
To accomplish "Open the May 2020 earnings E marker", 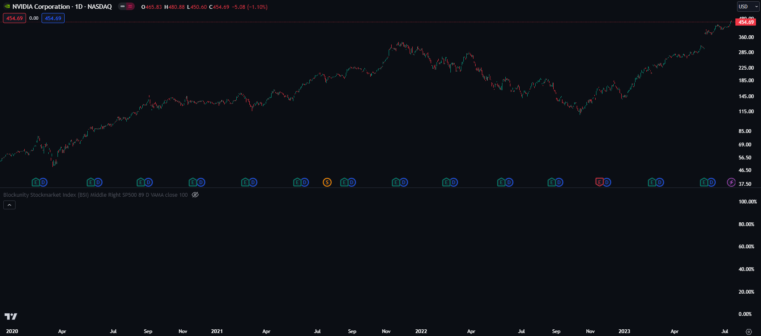I will tap(91, 182).
